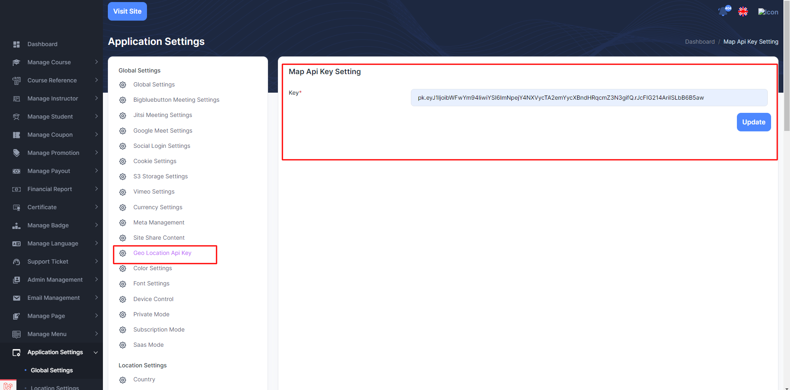The image size is (790, 390).
Task: Click the Manage Instructor icon
Action: [x=16, y=98]
